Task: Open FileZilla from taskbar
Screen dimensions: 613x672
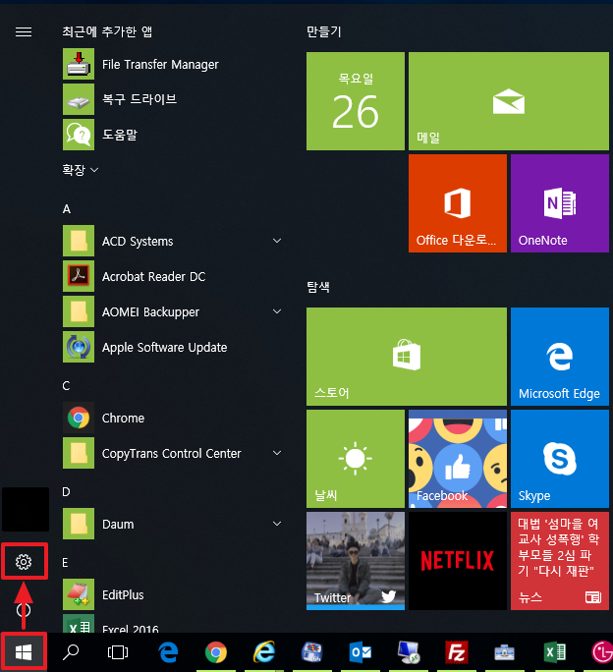Action: (457, 652)
